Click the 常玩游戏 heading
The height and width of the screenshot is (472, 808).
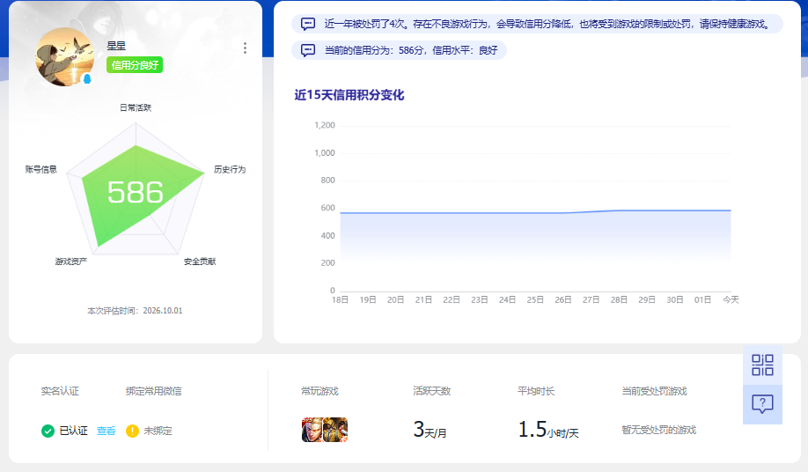(x=320, y=391)
